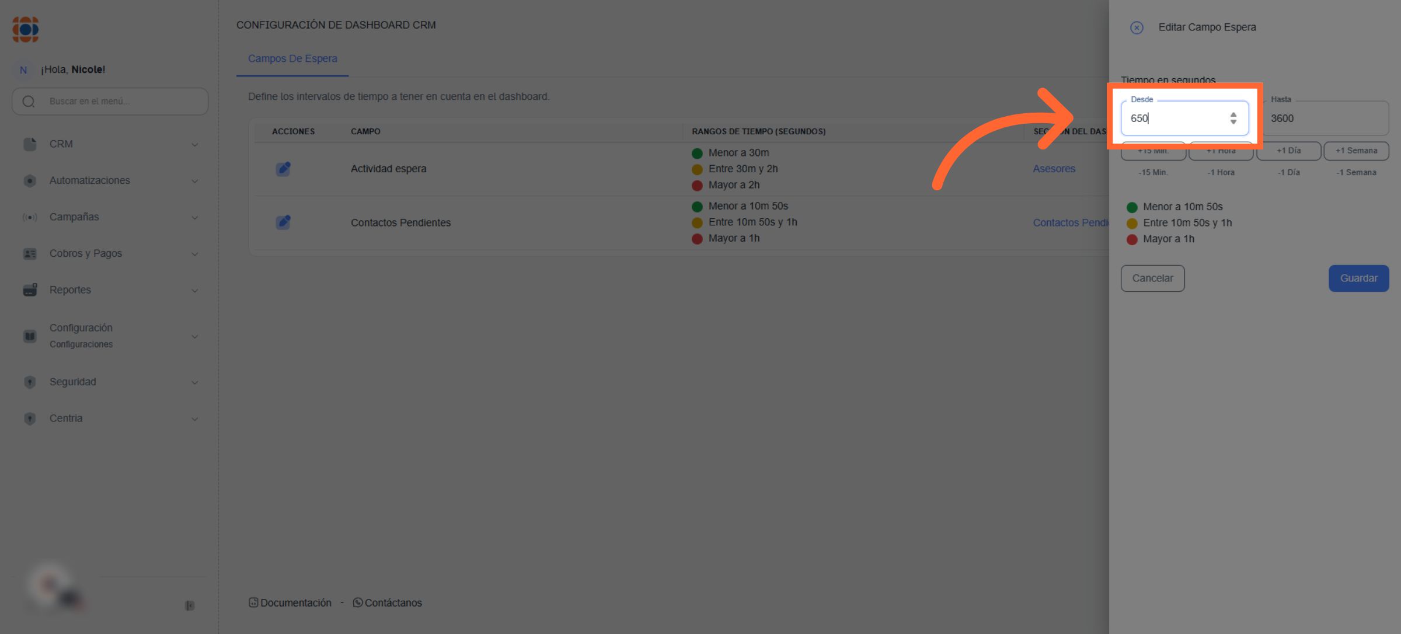The image size is (1401, 634).
Task: Click the Cobros y Pagos icon
Action: tap(30, 254)
